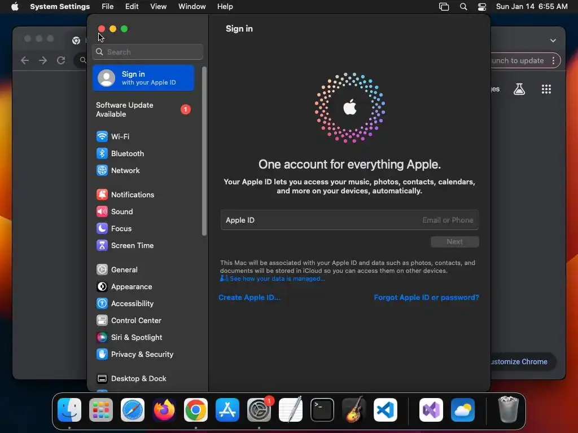
Task: Launch Safari from the Dock
Action: [133, 410]
